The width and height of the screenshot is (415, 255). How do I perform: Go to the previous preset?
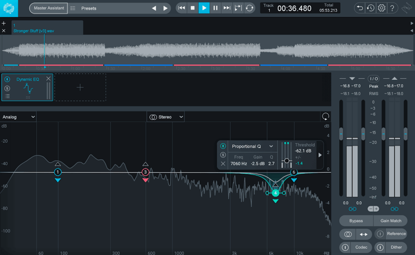pos(154,8)
